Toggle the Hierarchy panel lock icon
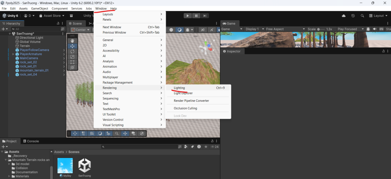The image size is (391, 179). pos(58,23)
